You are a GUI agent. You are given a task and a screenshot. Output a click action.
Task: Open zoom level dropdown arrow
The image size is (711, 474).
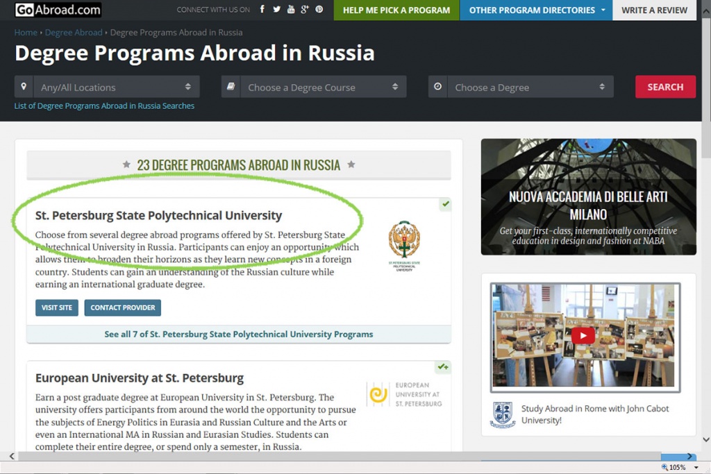696,467
